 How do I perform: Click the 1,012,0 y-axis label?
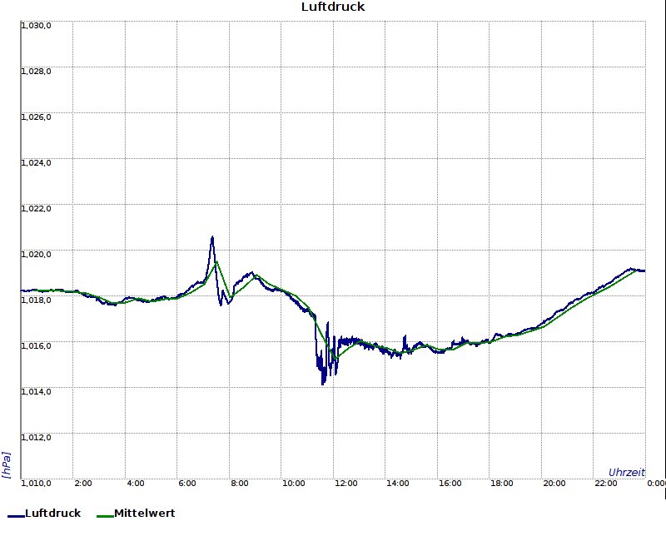(x=36, y=438)
